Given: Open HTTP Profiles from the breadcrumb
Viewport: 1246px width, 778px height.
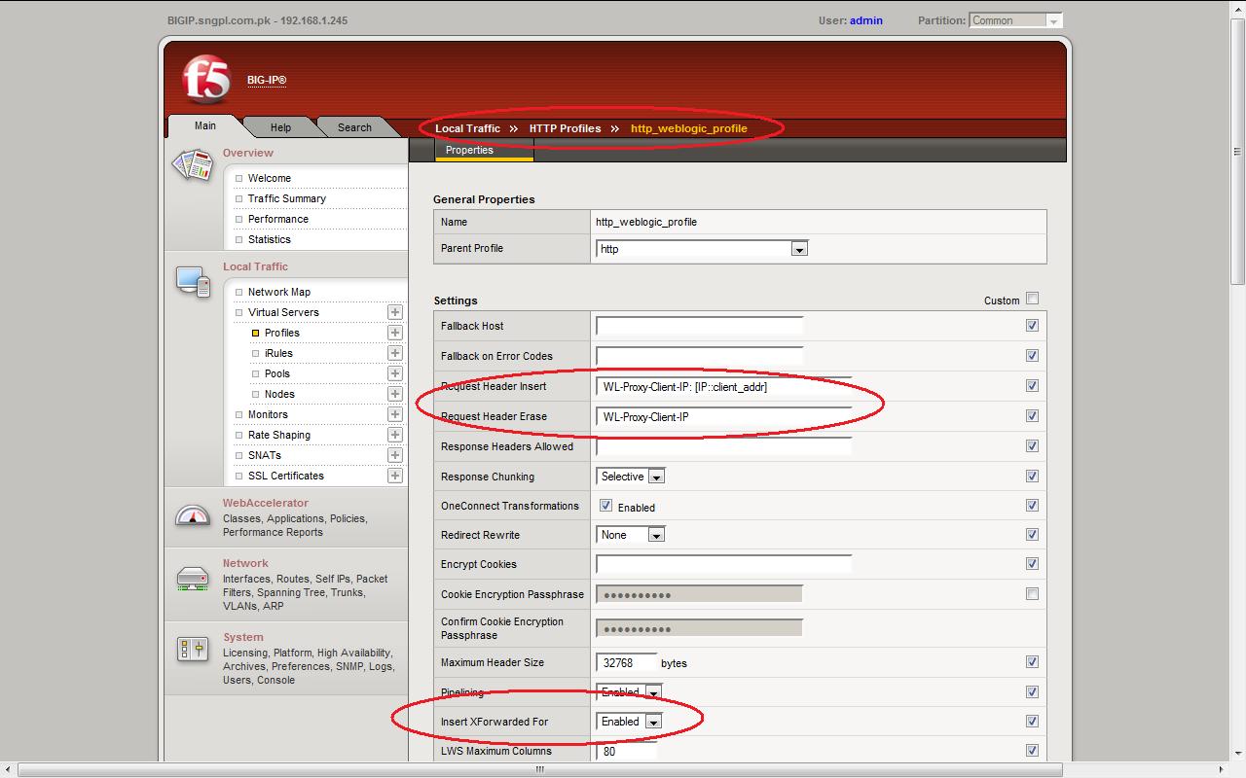Looking at the screenshot, I should click(564, 127).
